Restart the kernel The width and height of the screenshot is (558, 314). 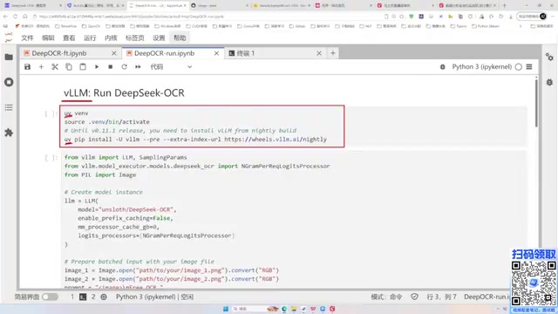[x=124, y=67]
